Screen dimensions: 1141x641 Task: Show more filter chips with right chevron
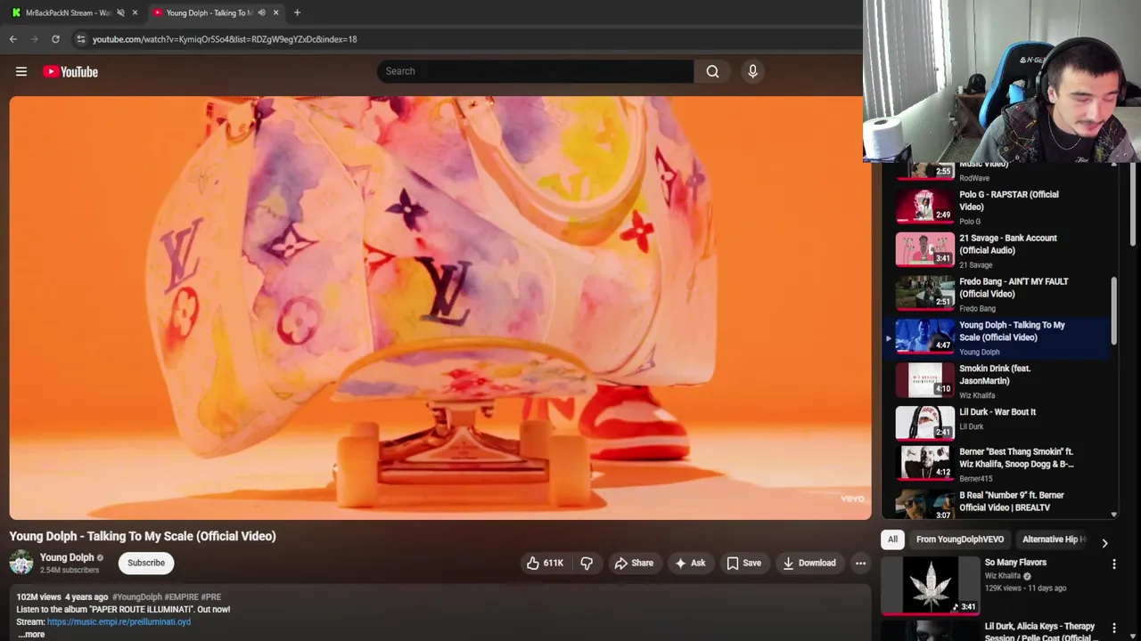pyautogui.click(x=1104, y=543)
